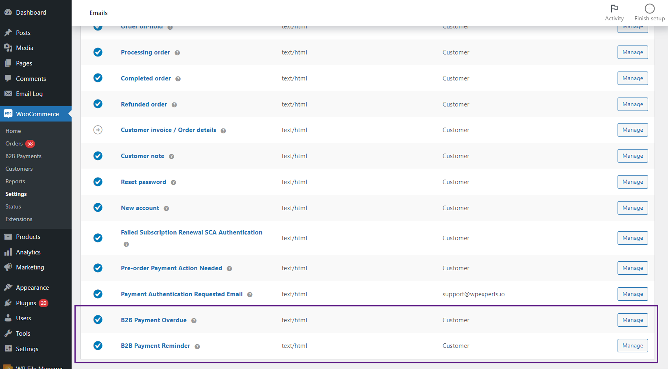Image resolution: width=668 pixels, height=369 pixels.
Task: Click the Plugins plug icon
Action: (x=8, y=303)
